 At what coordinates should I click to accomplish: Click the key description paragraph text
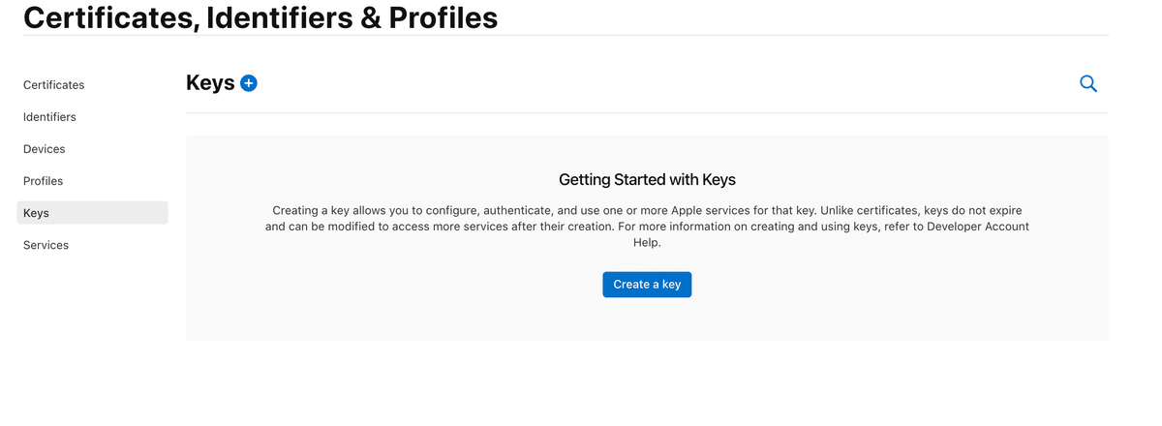click(x=647, y=227)
